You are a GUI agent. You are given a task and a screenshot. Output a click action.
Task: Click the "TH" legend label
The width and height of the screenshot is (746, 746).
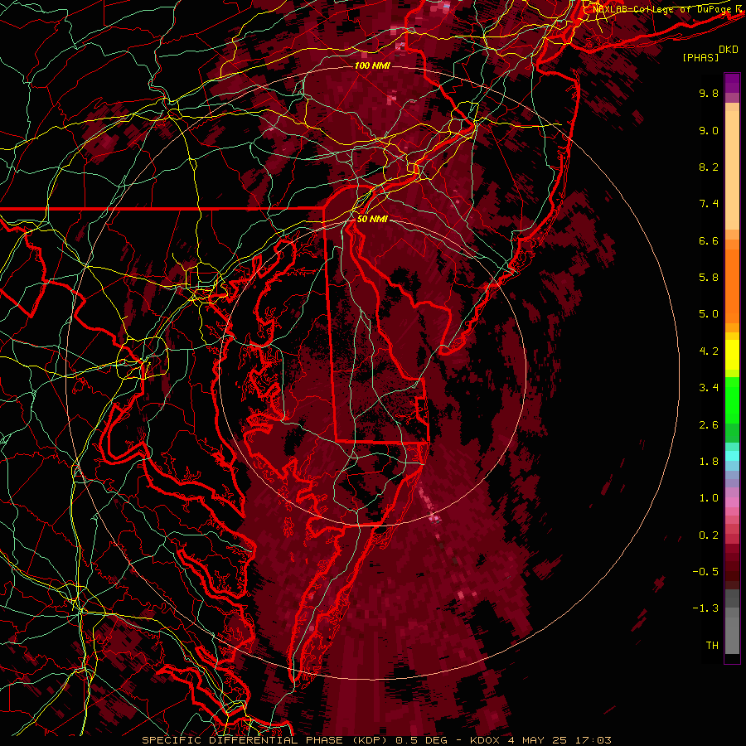[712, 646]
